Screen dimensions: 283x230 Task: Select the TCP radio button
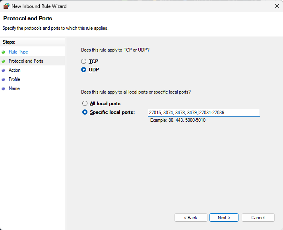click(84, 61)
